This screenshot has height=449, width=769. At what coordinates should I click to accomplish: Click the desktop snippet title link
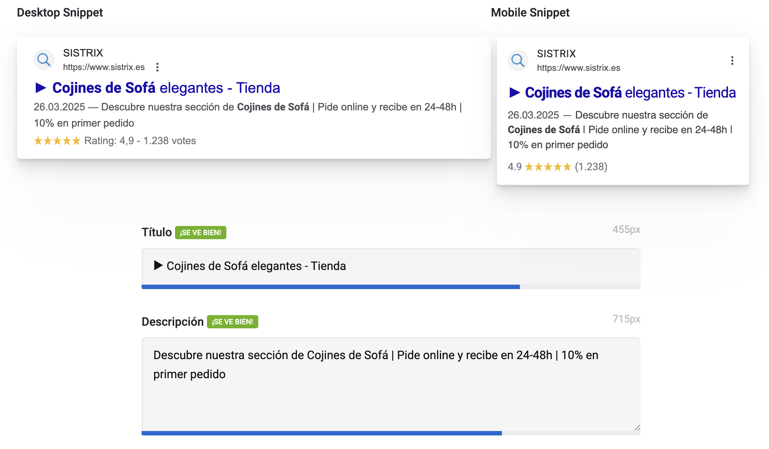pyautogui.click(x=166, y=88)
